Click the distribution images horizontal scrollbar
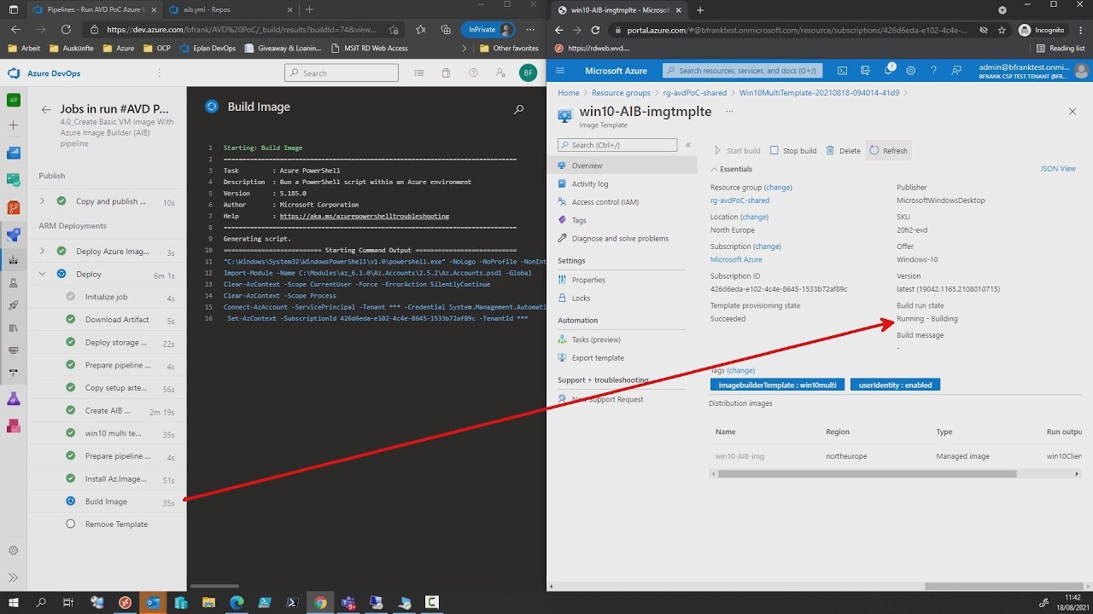 coord(867,473)
